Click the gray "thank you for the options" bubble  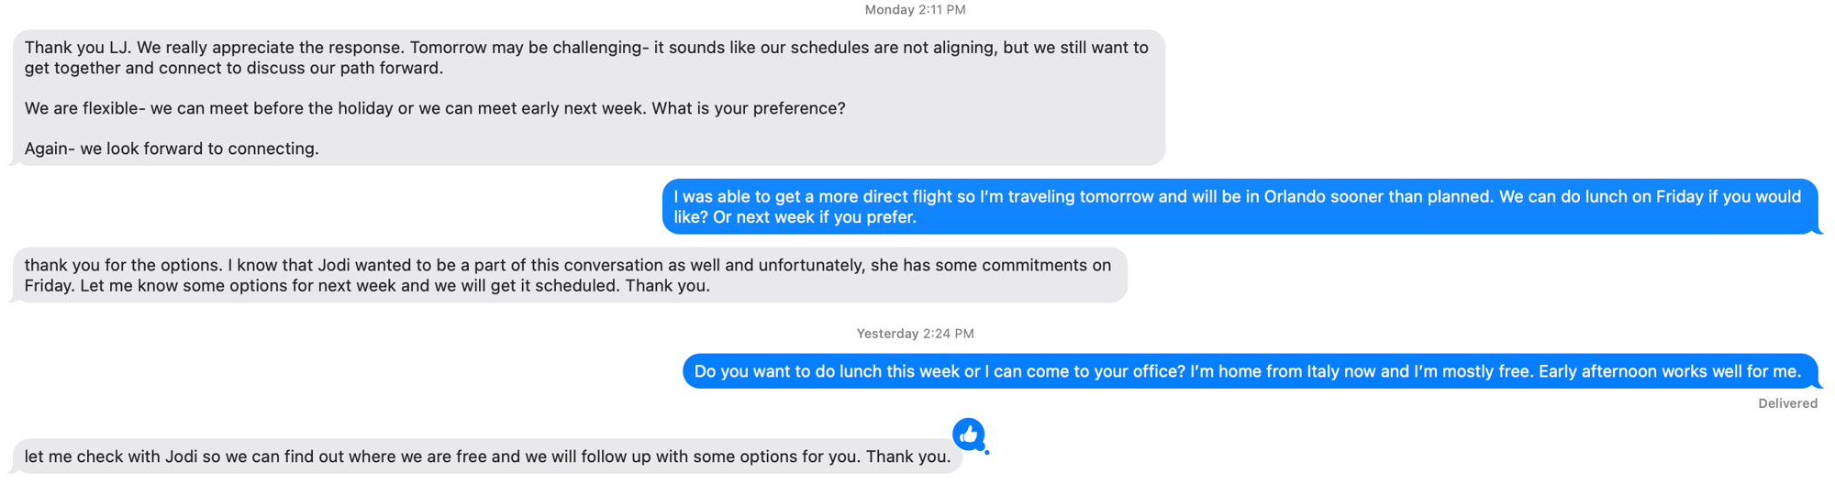tap(569, 275)
